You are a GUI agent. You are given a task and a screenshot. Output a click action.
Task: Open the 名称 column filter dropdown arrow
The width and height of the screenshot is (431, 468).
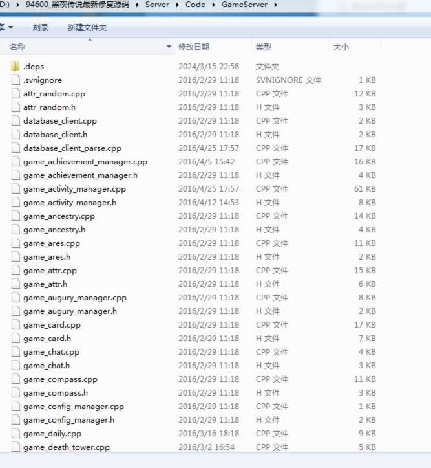pos(169,47)
